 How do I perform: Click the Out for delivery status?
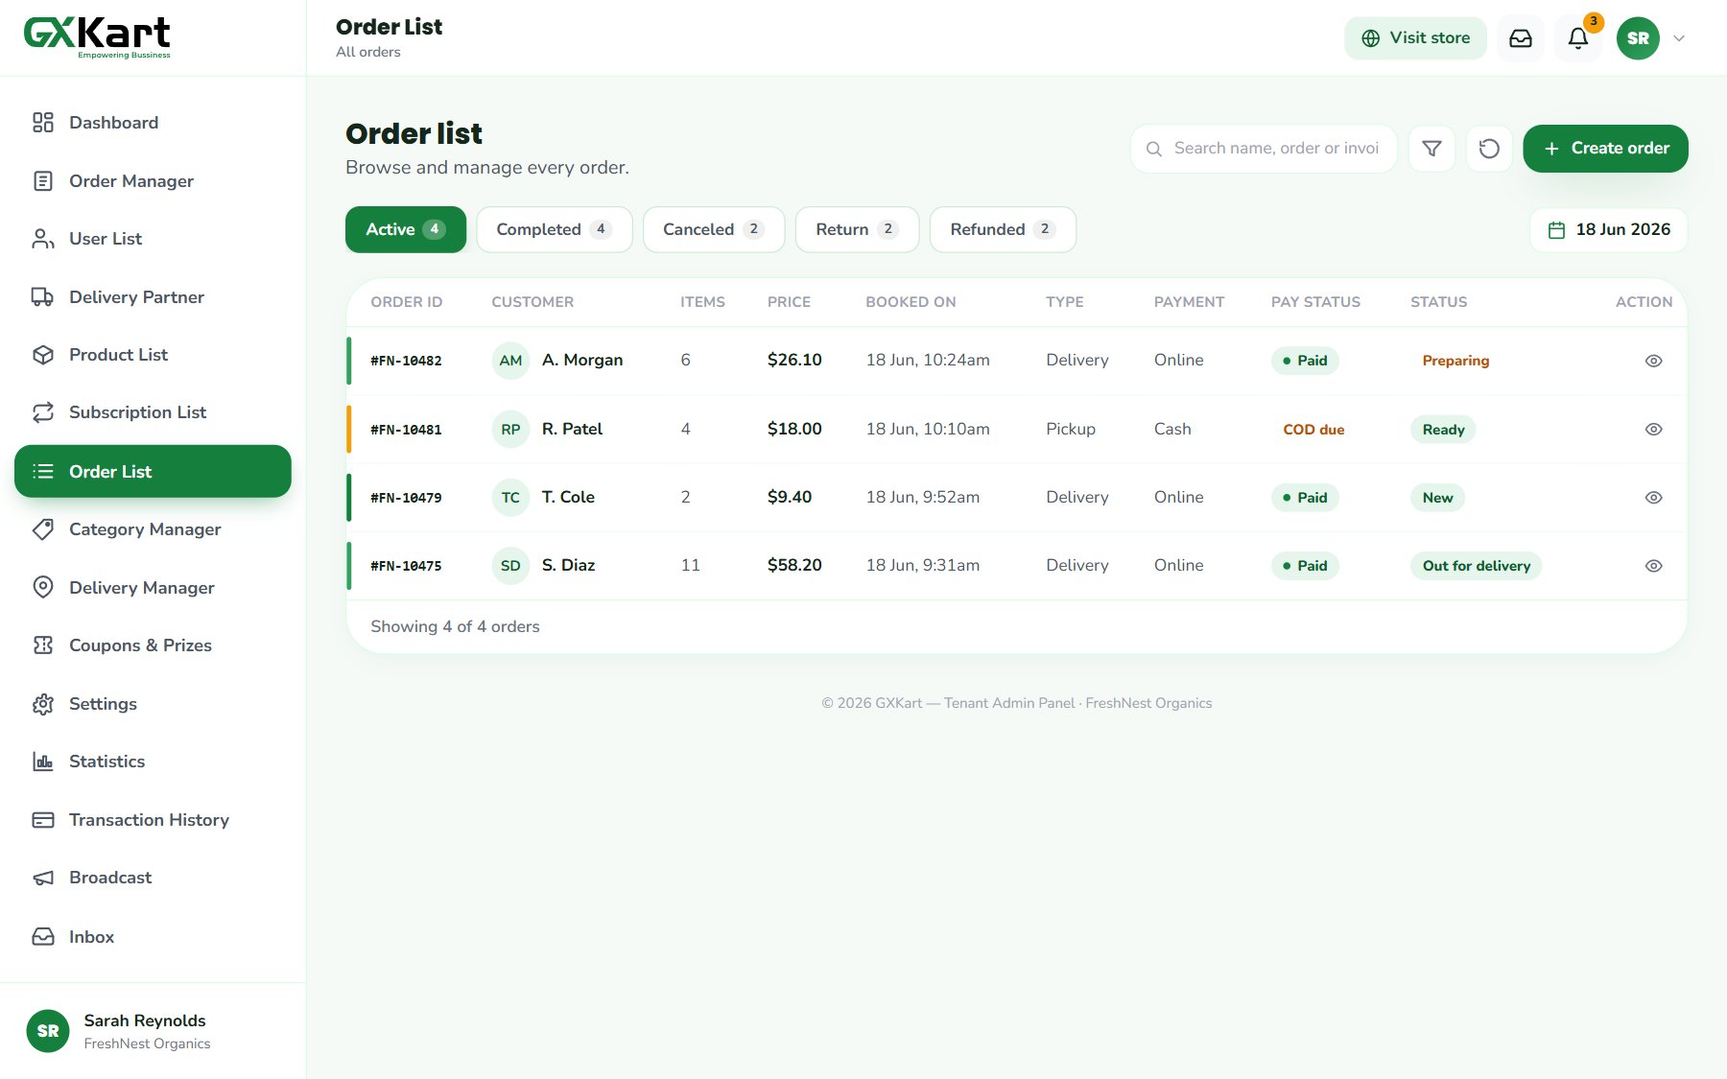click(x=1476, y=566)
